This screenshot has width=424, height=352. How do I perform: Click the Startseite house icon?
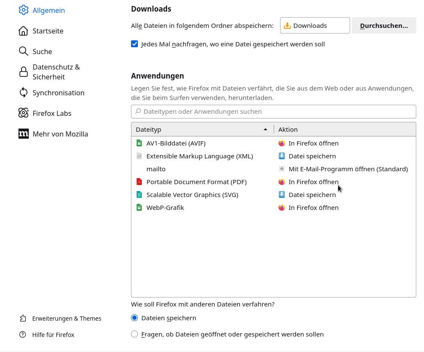(x=23, y=31)
